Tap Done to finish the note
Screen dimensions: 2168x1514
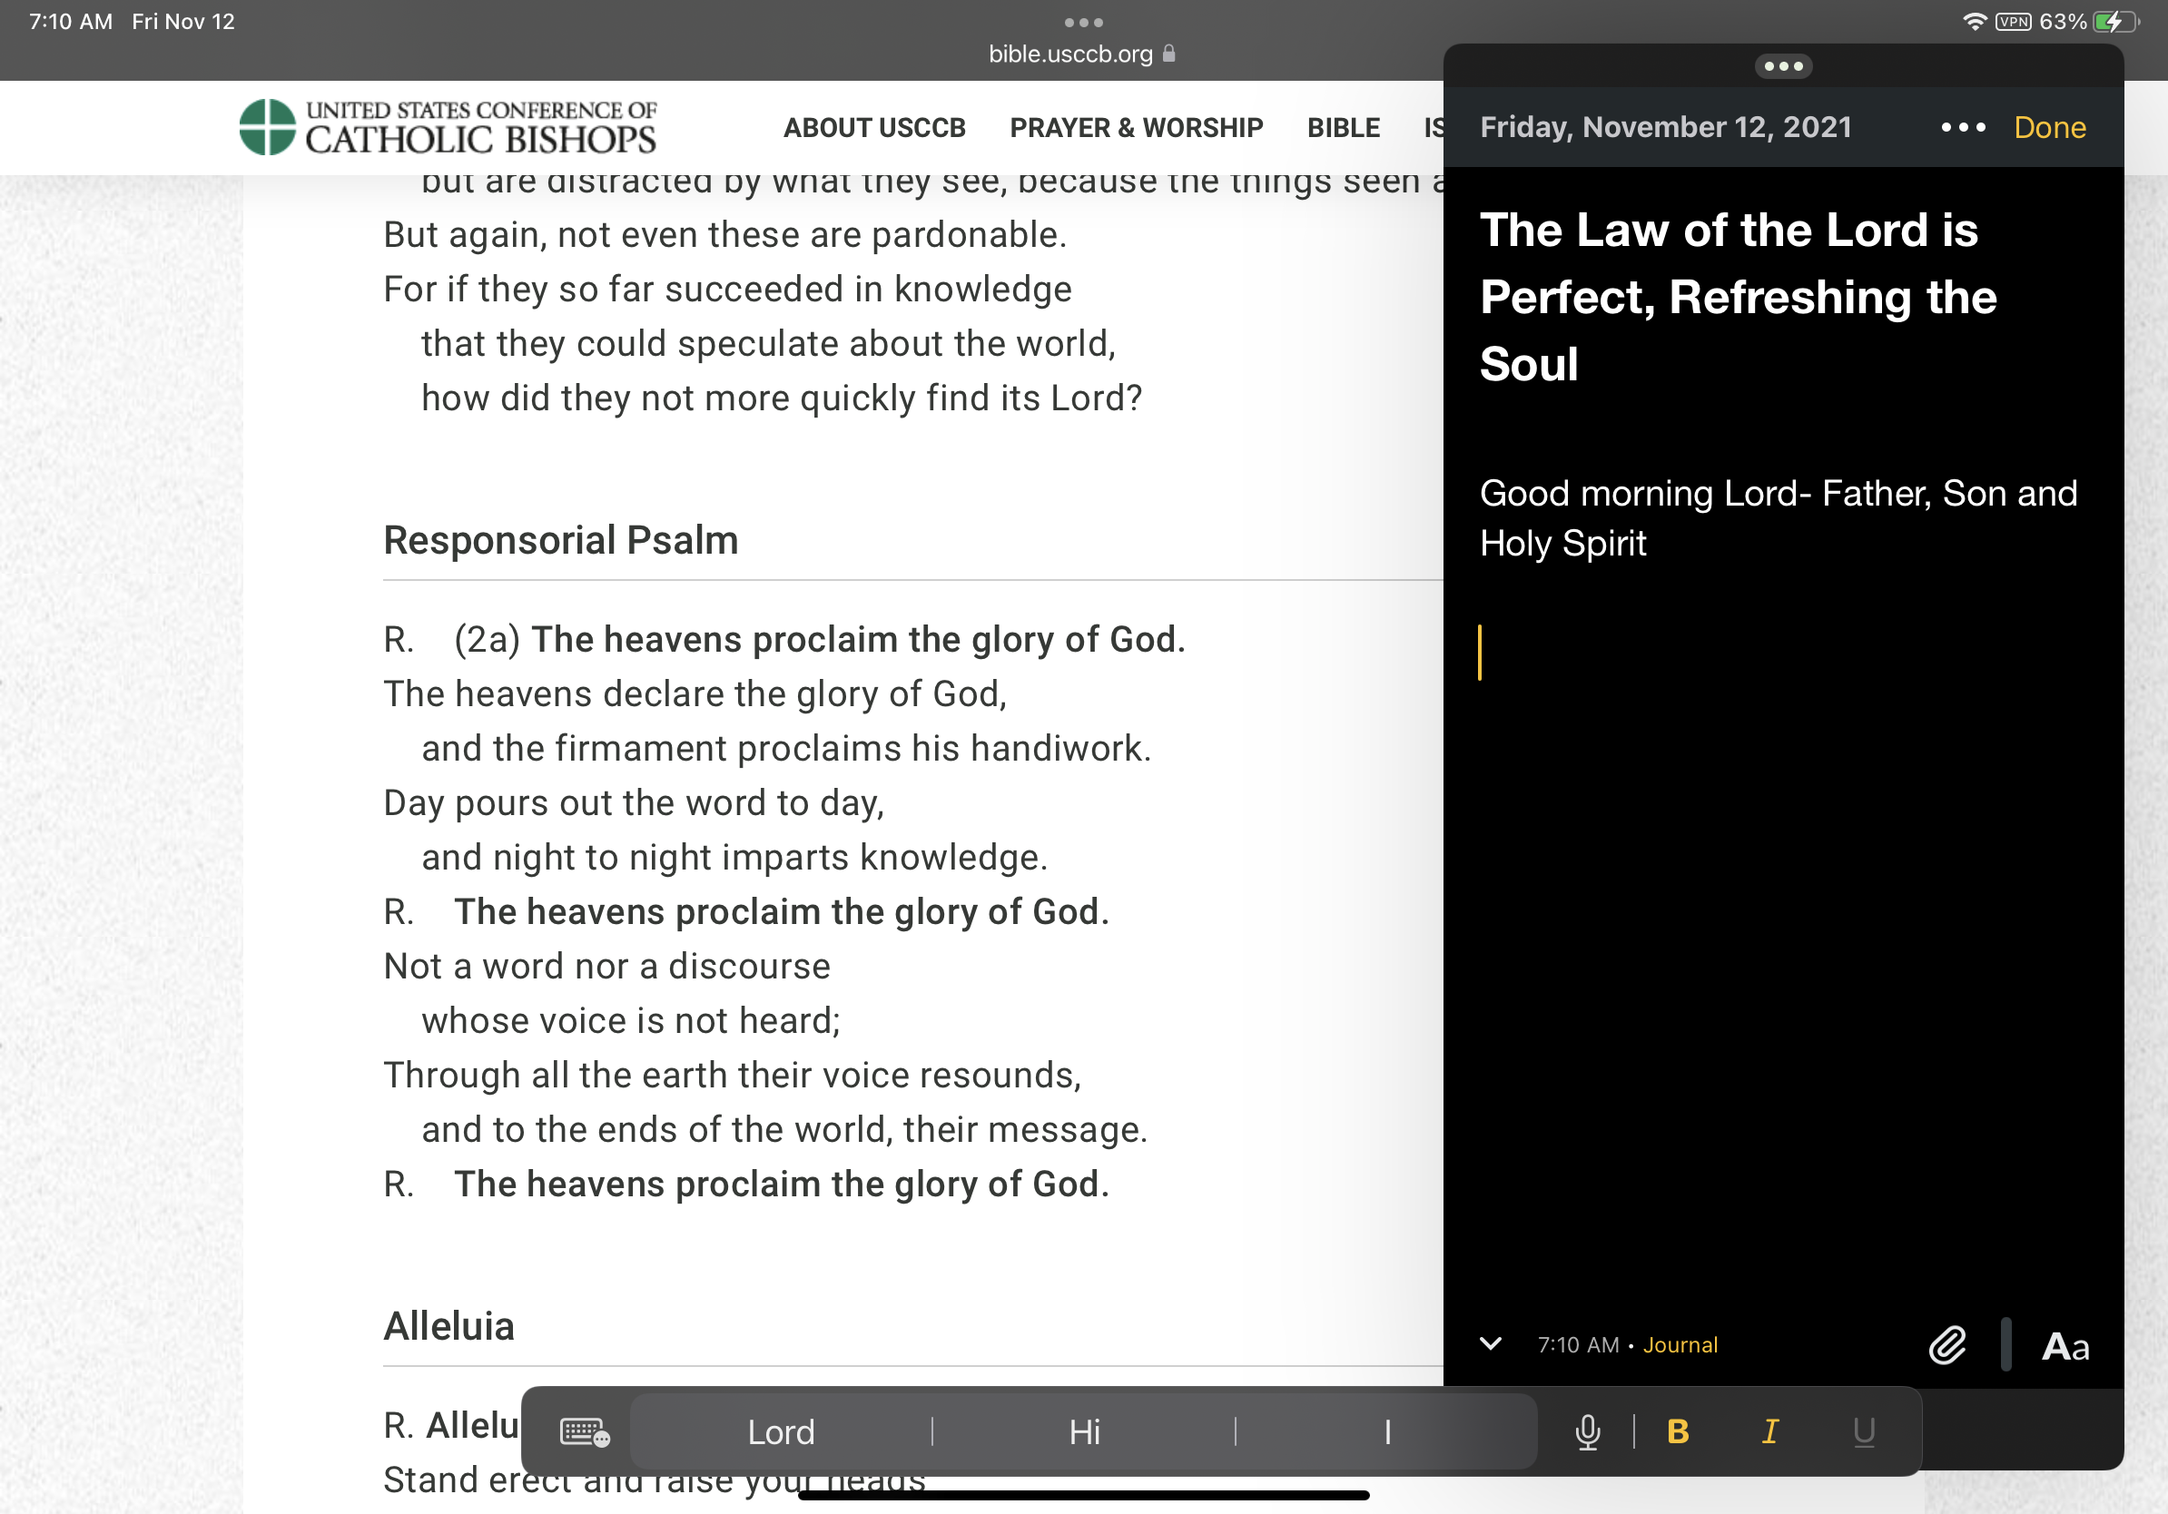click(2049, 127)
